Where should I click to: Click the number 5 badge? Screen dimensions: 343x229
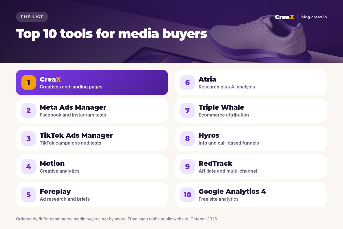[29, 195]
